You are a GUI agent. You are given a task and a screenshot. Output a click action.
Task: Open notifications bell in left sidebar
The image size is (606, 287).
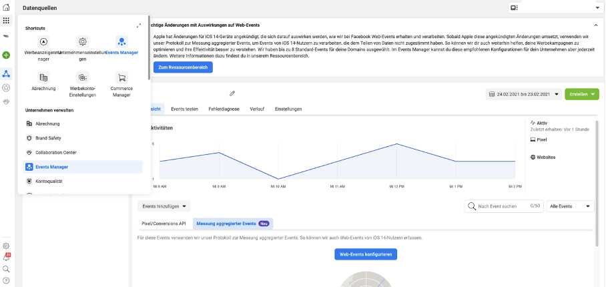click(x=6, y=257)
